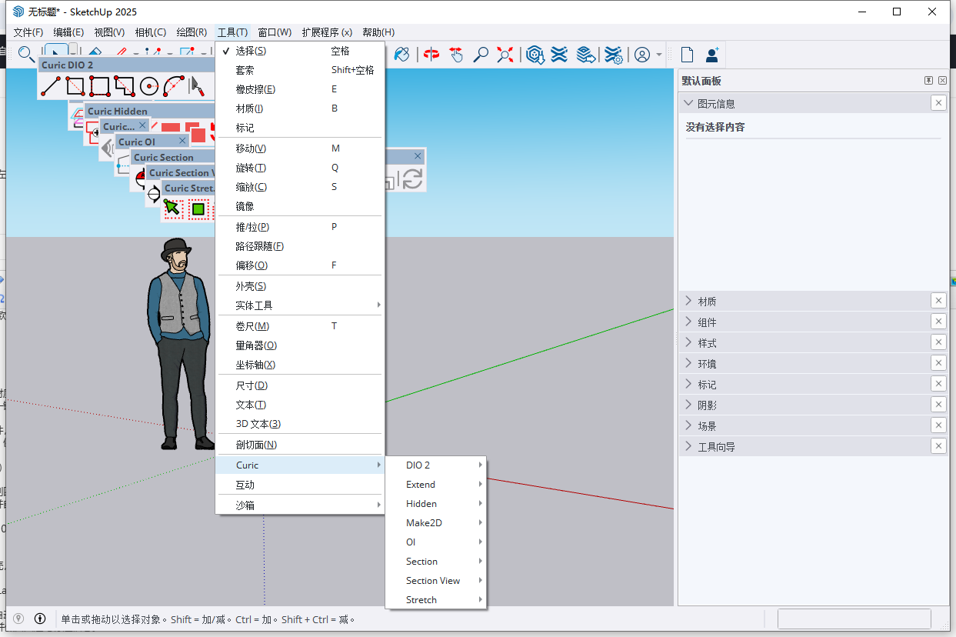This screenshot has height=637, width=956.
Task: Choose 橡皮擦(E) from the tools menu
Action: [x=300, y=89]
